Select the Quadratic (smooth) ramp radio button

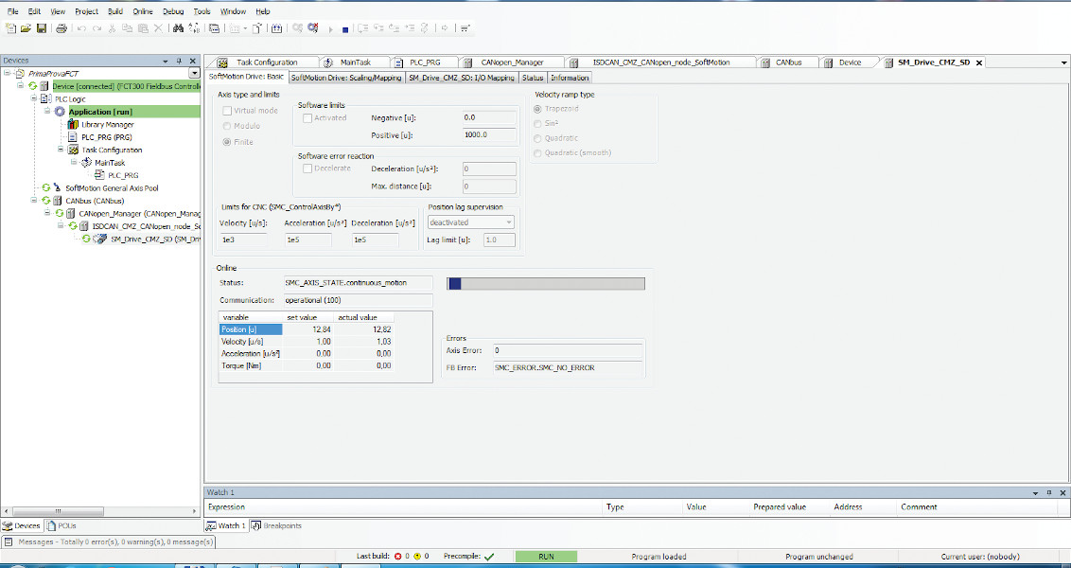coord(538,152)
